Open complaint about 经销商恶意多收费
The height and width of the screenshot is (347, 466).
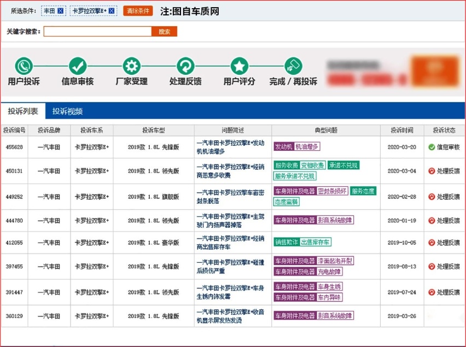pyautogui.click(x=230, y=171)
